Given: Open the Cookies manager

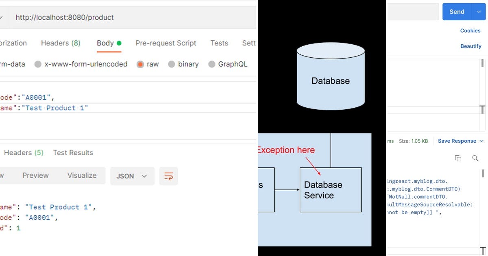Looking at the screenshot, I should coord(470,30).
